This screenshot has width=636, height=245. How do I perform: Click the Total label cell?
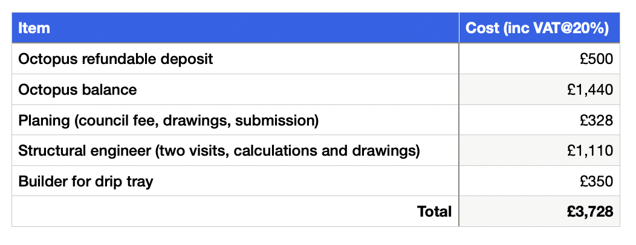pyautogui.click(x=235, y=211)
